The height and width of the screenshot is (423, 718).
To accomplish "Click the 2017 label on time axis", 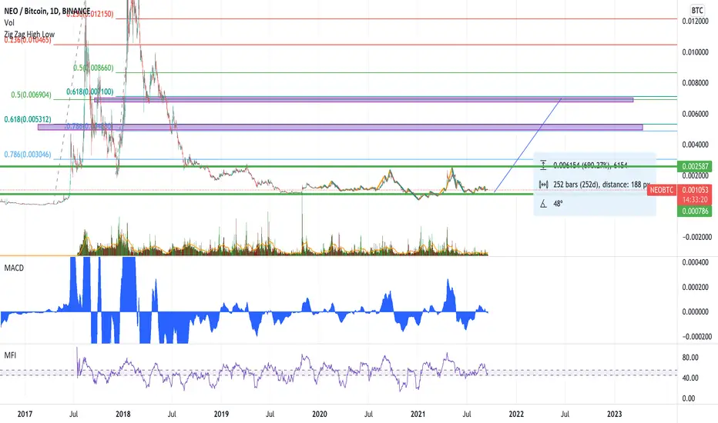I will click(x=25, y=414).
